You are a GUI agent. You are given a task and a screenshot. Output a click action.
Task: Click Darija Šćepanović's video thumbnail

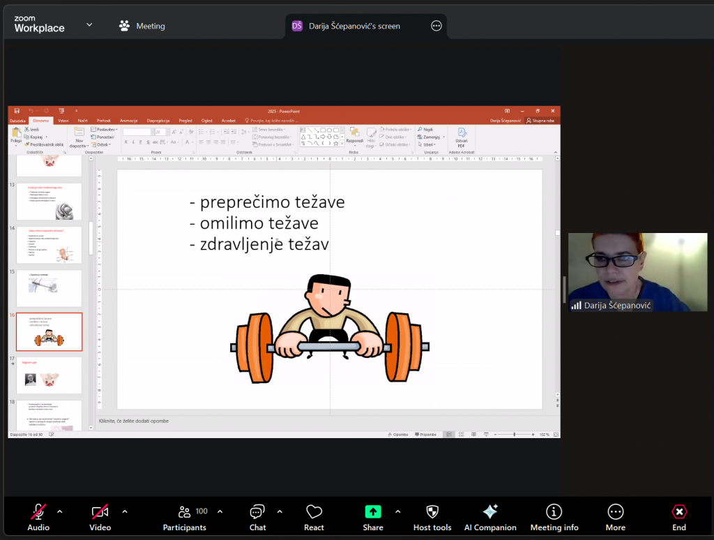point(637,271)
